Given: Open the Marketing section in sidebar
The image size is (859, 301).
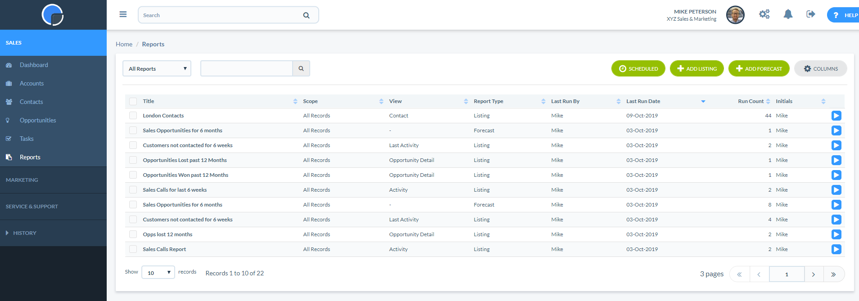Looking at the screenshot, I should 53,180.
